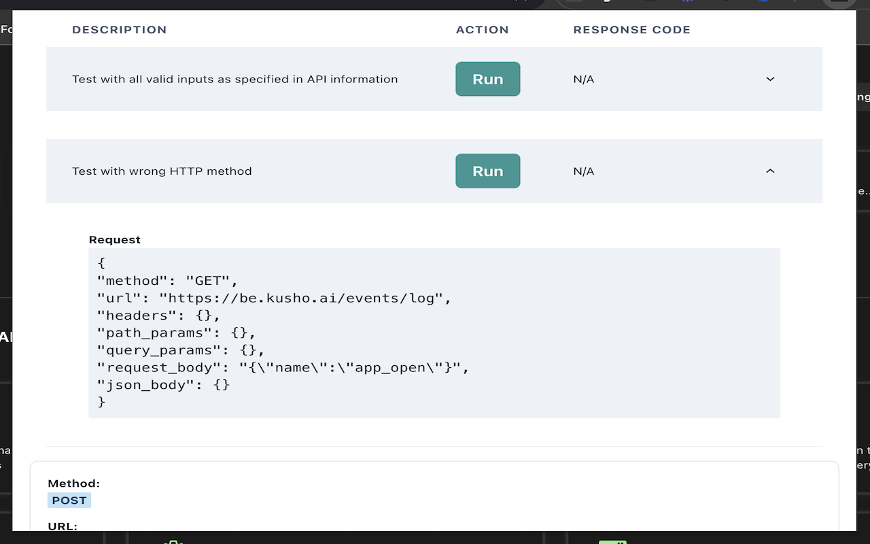The width and height of the screenshot is (870, 544).
Task: Click the DESCRIPTION column header
Action: 119,29
